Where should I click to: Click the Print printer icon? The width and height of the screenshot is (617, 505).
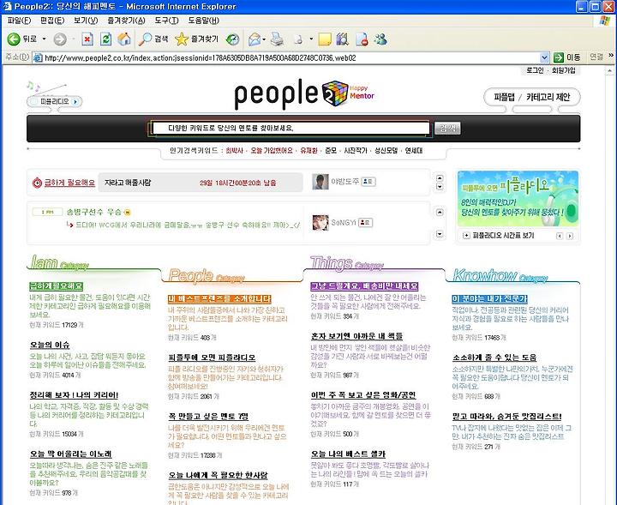click(278, 39)
